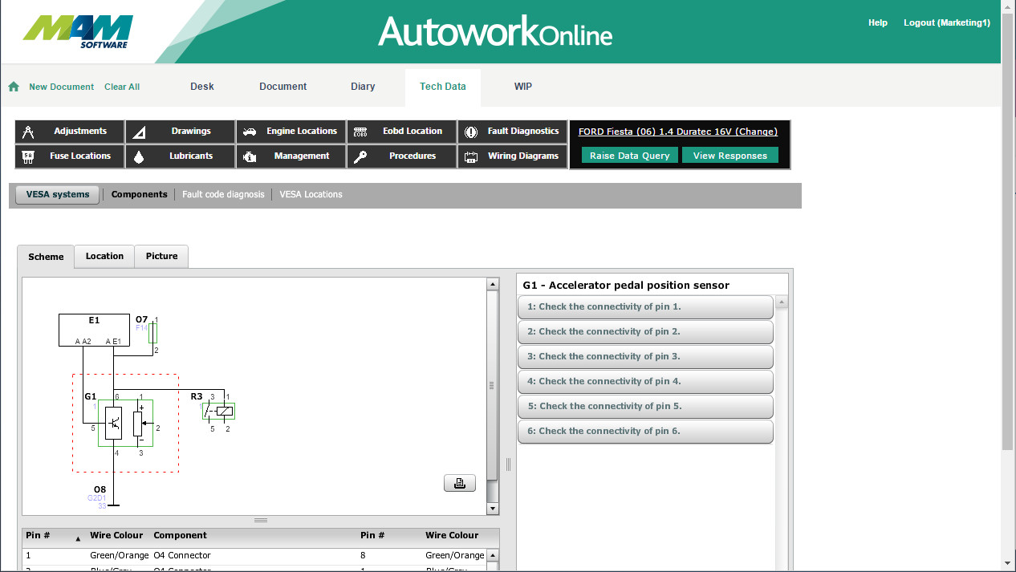
Task: Select the Lubricants oil drop icon
Action: [x=139, y=156]
